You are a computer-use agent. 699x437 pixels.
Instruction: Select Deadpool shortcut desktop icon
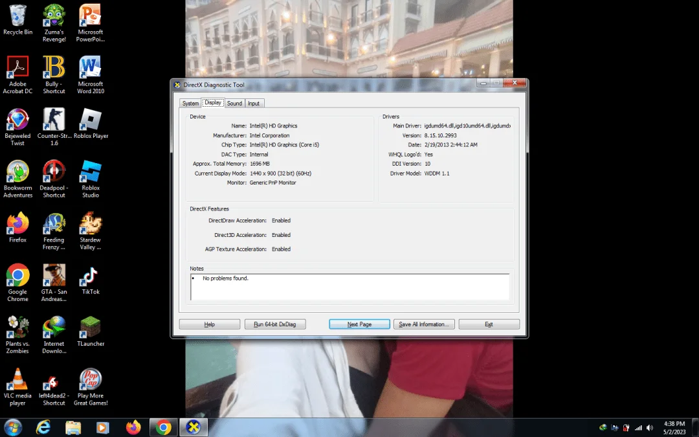tap(54, 179)
